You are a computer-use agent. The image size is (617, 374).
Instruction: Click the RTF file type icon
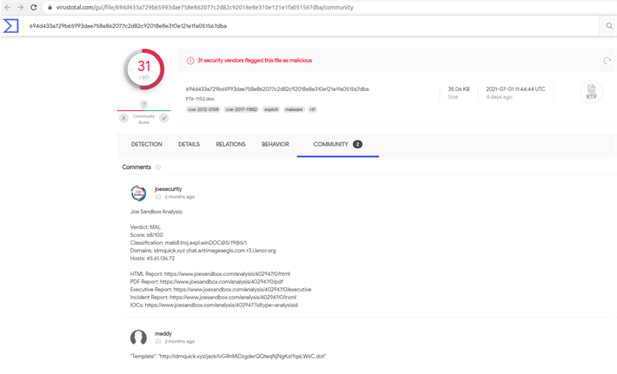tap(592, 91)
